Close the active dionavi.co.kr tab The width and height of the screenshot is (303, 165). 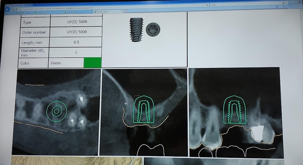pyautogui.click(x=122, y=11)
